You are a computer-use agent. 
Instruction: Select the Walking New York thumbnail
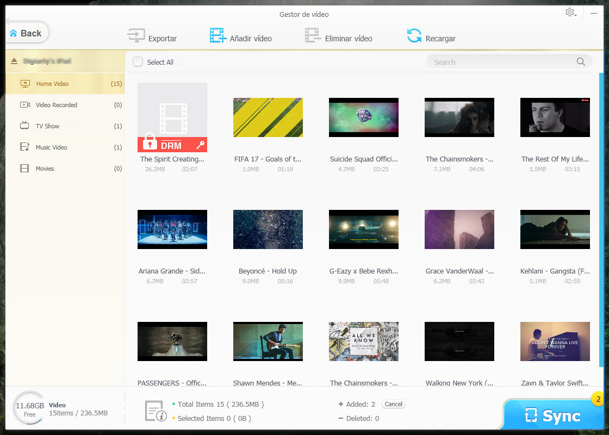point(459,341)
